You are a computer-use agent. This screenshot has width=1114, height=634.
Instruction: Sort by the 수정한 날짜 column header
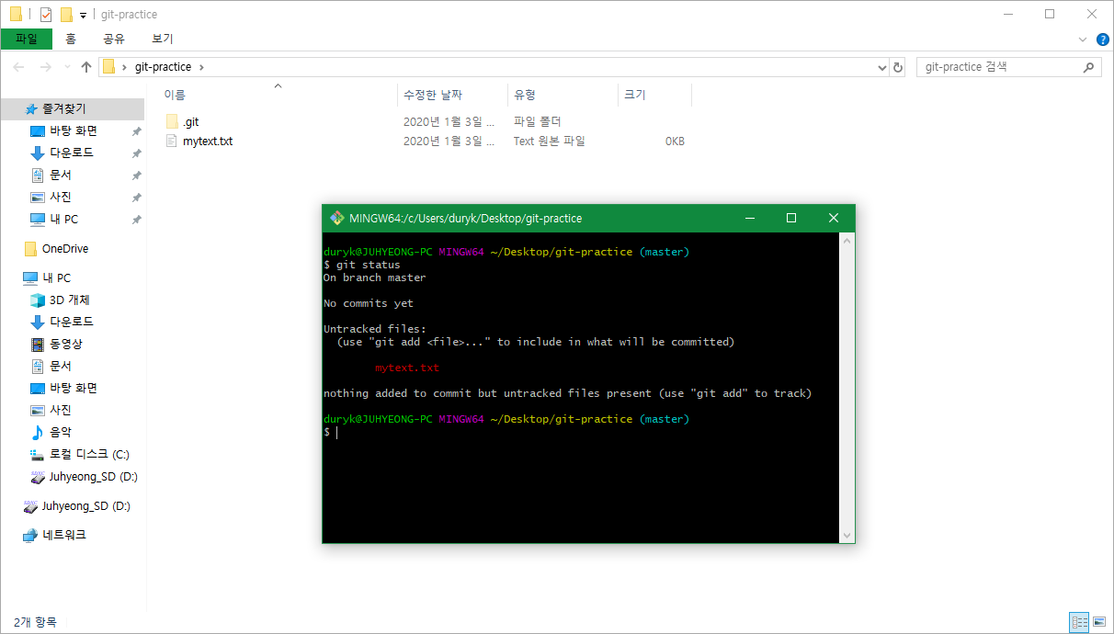tap(453, 95)
